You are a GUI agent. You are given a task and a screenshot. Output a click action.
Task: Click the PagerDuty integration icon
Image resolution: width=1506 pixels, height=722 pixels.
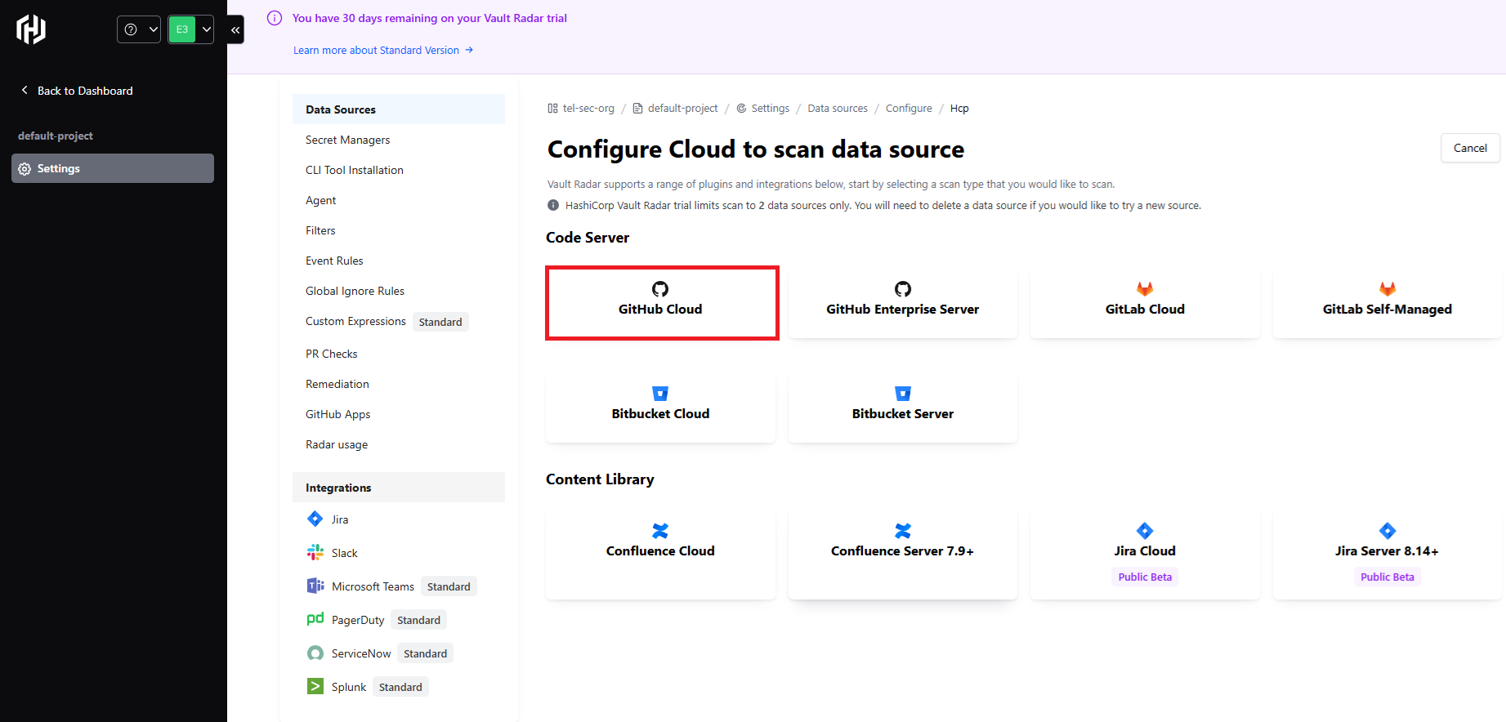(315, 619)
